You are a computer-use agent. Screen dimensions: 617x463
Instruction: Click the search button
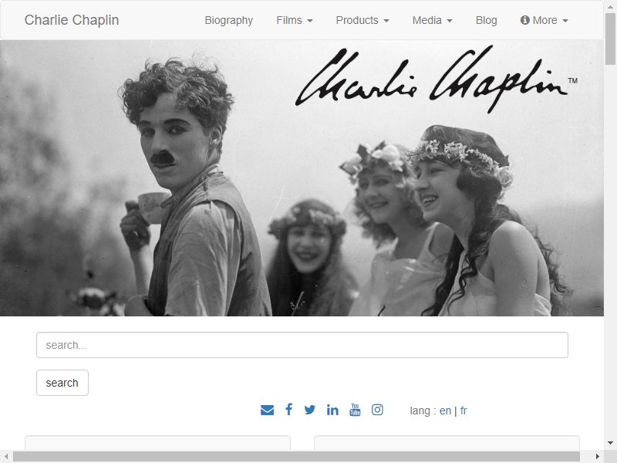tap(62, 383)
